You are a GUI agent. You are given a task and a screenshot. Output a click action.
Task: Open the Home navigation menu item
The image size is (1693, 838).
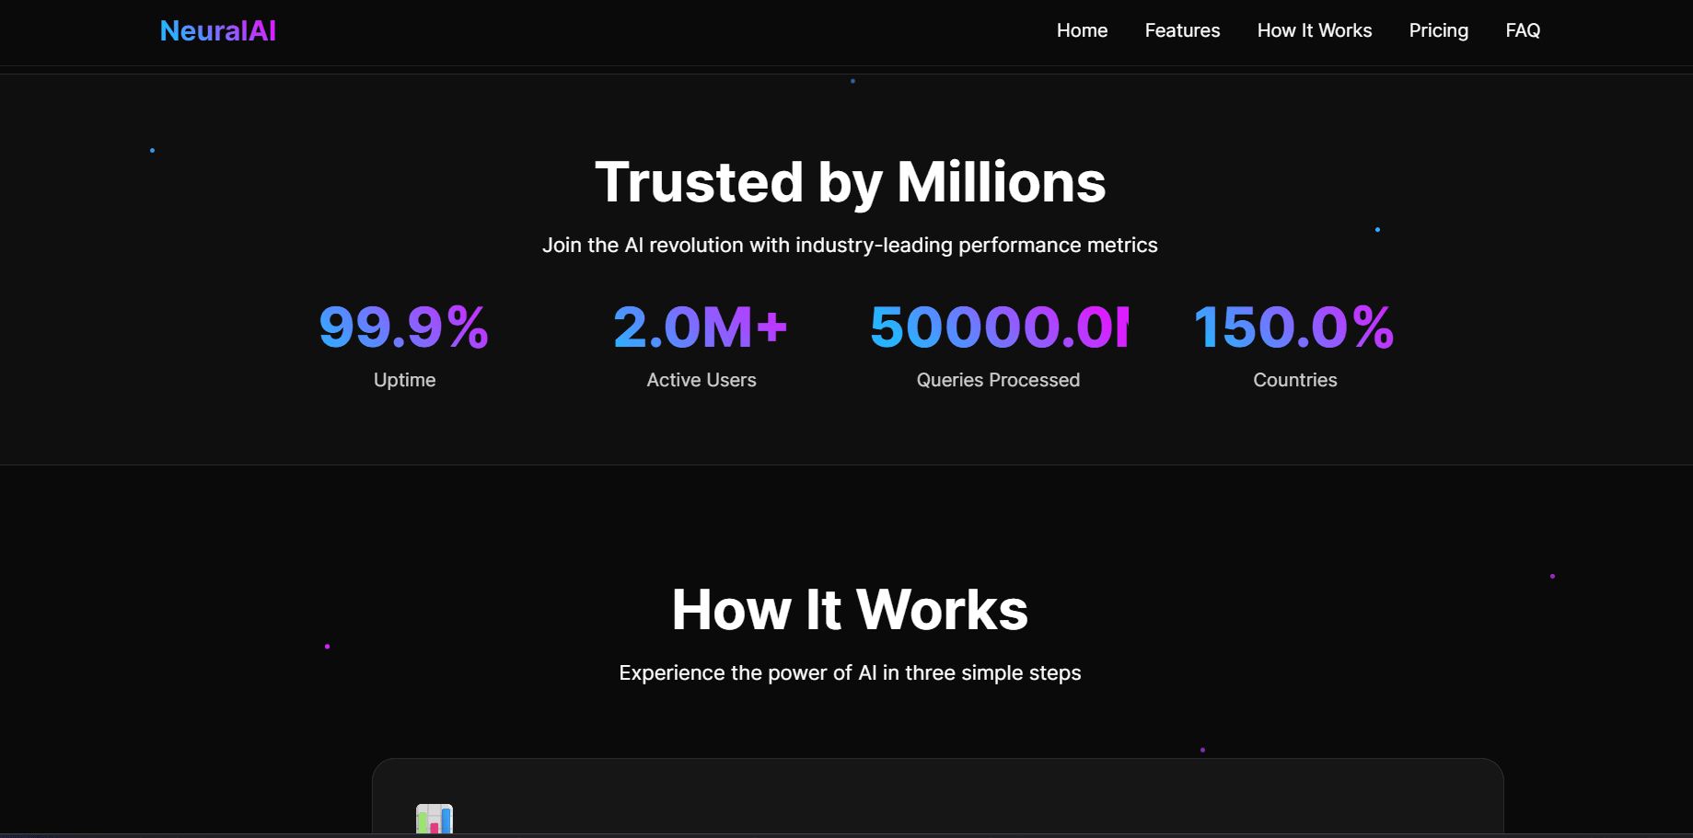pyautogui.click(x=1082, y=30)
